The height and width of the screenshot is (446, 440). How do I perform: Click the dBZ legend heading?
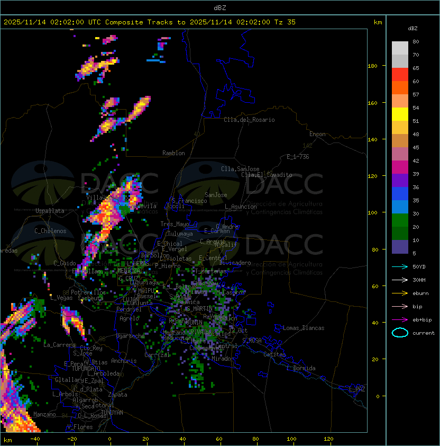pos(412,29)
